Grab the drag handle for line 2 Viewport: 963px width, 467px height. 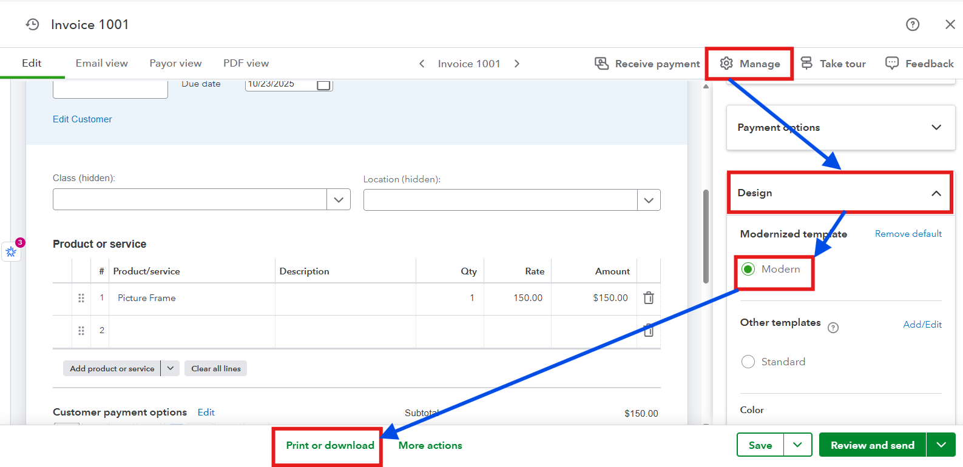(81, 331)
